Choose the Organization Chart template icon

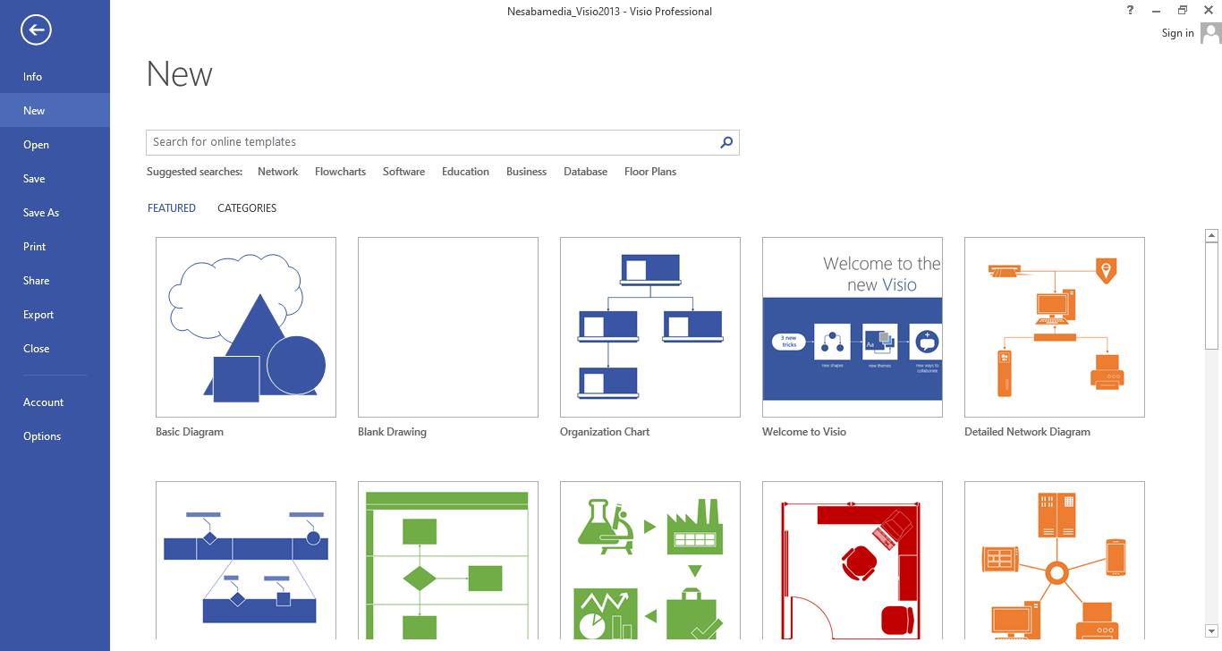tap(650, 327)
